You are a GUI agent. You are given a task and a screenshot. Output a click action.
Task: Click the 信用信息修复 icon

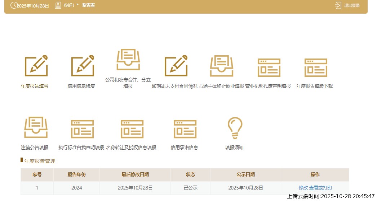point(82,66)
